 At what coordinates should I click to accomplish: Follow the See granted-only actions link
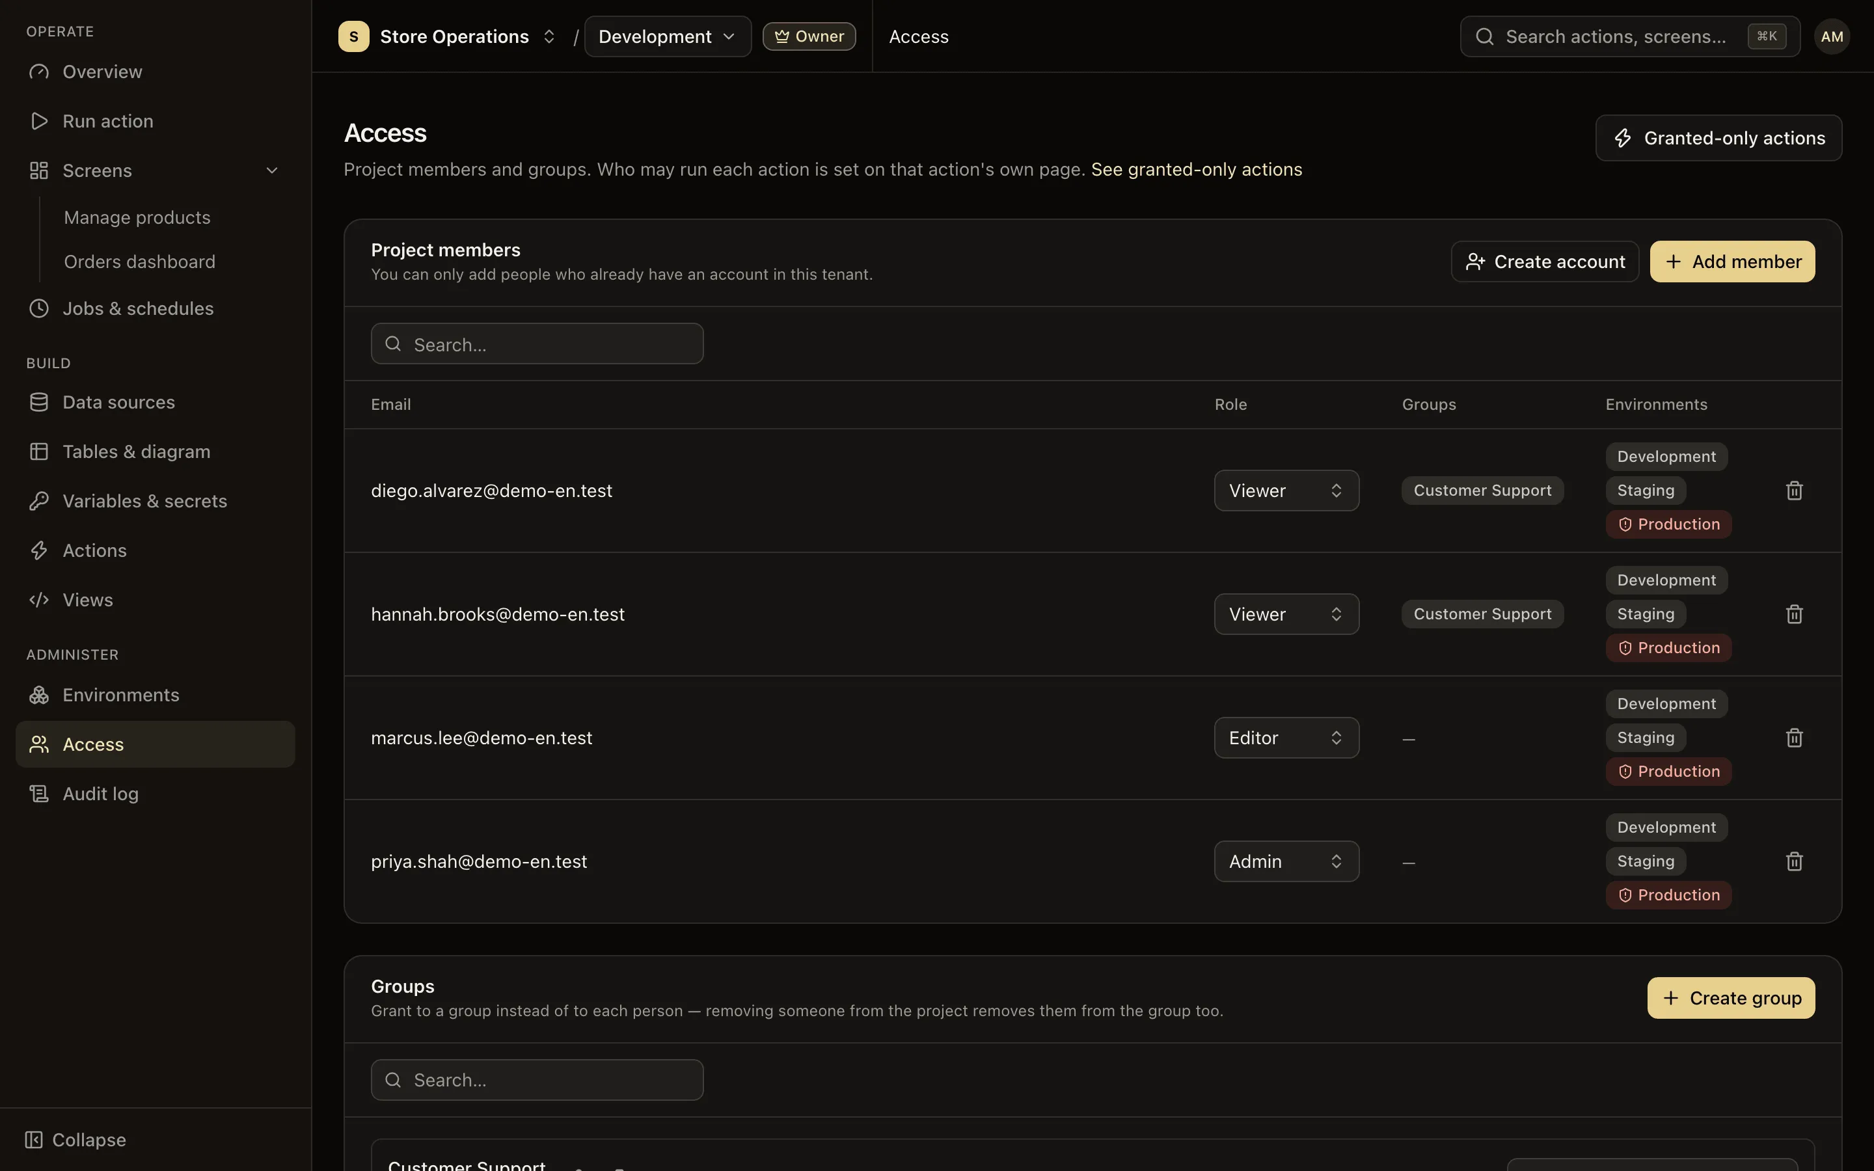[1197, 170]
